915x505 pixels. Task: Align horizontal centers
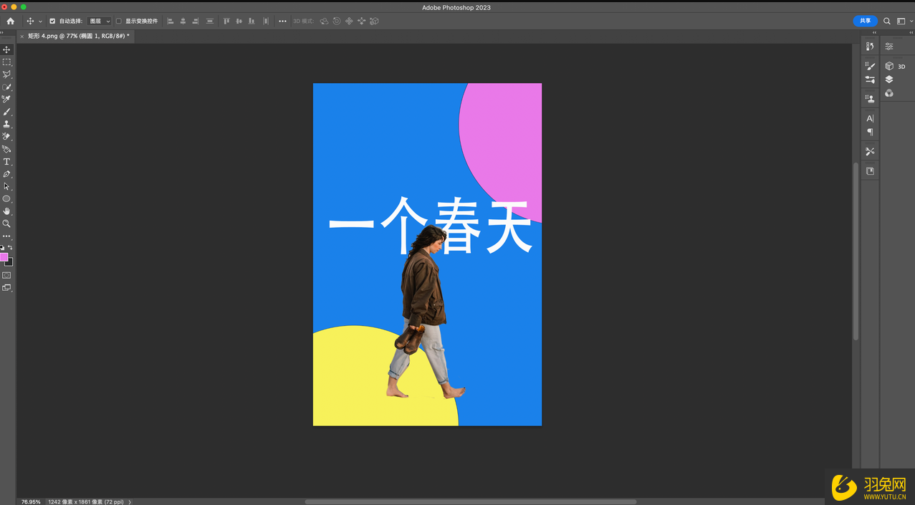point(183,21)
